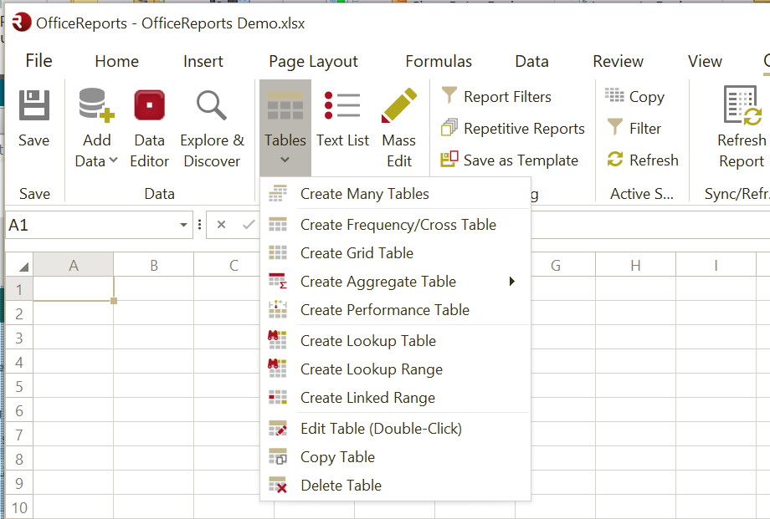Click the Edit Table pencil icon
770x519 pixels.
(x=278, y=428)
